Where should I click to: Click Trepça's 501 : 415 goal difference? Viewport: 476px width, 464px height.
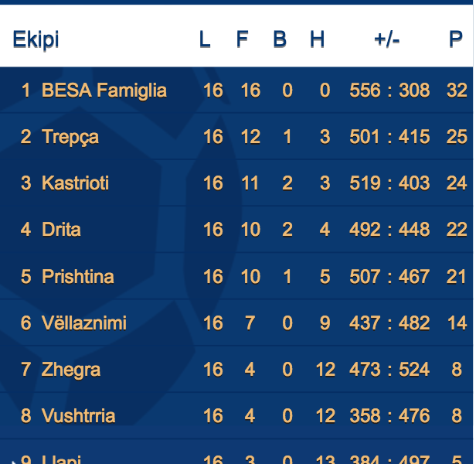[389, 137]
